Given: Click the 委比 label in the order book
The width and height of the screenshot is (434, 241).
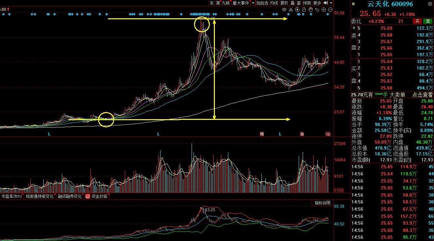Looking at the screenshot, I should [x=356, y=22].
